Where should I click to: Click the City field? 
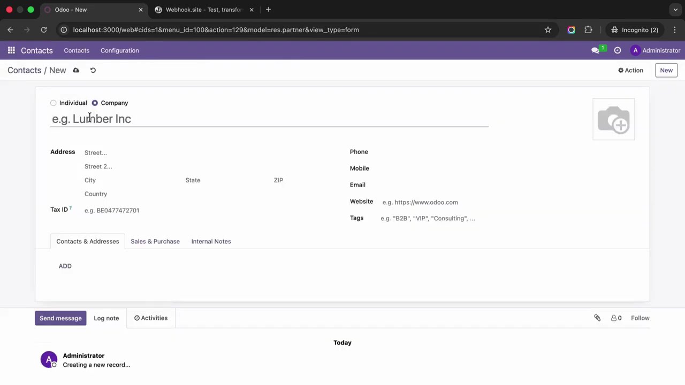point(132,180)
